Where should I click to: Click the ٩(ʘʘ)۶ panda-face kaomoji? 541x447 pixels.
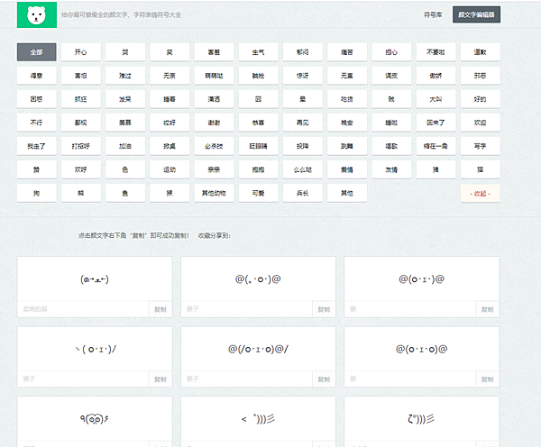point(94,419)
